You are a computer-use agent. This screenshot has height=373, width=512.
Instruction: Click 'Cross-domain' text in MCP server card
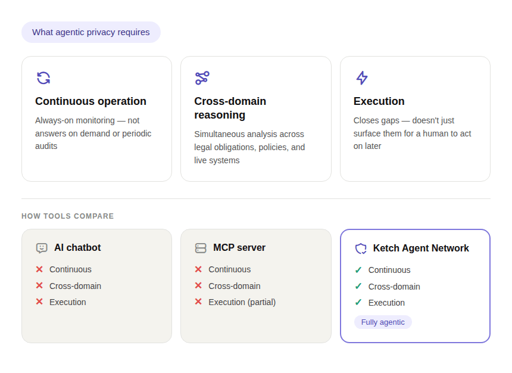coord(235,286)
